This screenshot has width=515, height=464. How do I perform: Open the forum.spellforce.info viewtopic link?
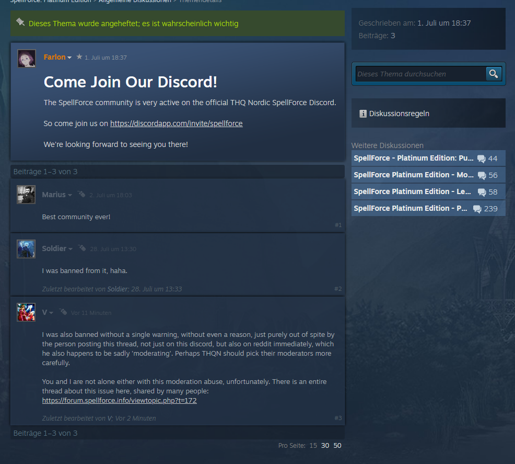click(119, 400)
